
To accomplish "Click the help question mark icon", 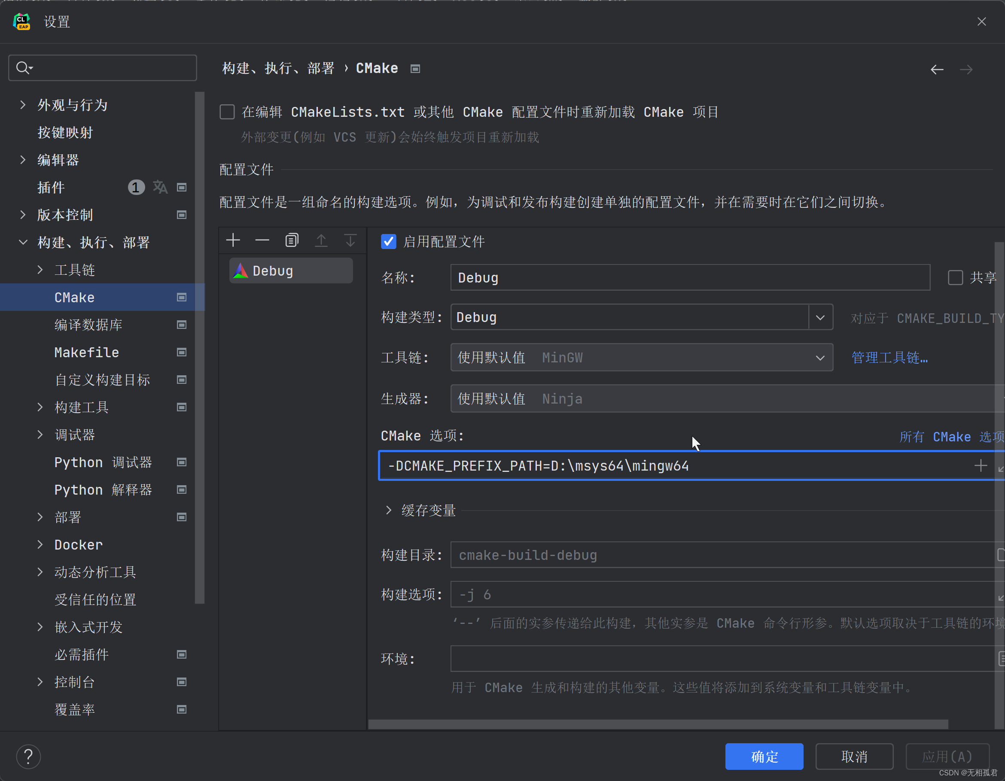I will 28,757.
